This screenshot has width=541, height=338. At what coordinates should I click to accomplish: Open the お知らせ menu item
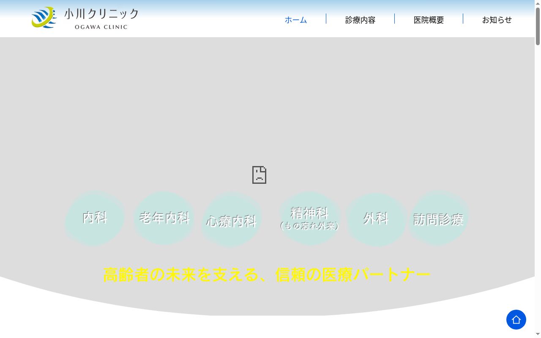tap(497, 20)
